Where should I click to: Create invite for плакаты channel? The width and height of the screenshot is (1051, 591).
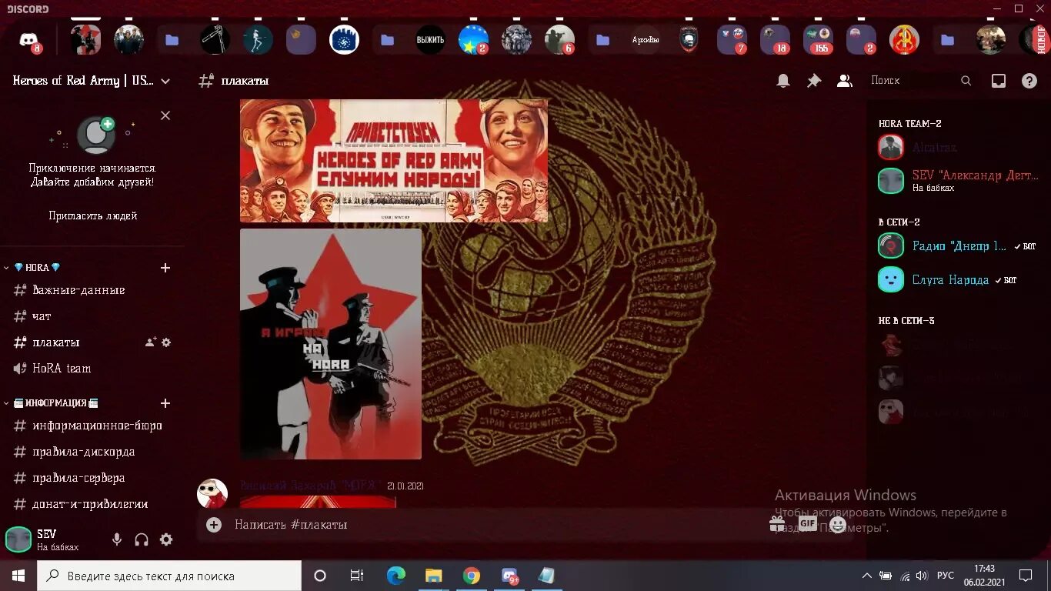[x=151, y=342]
